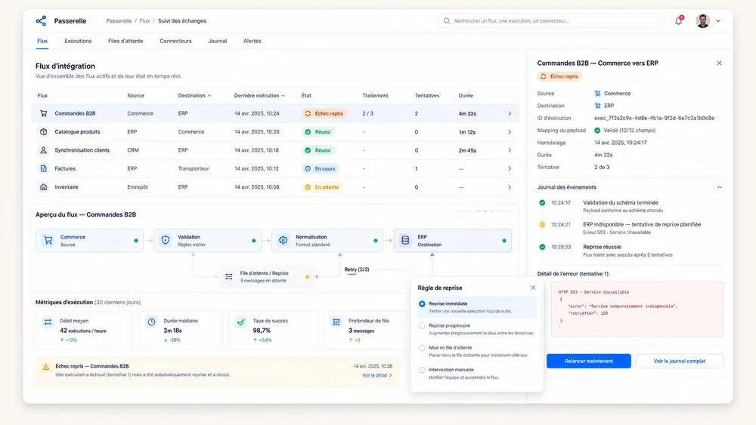
Task: Click the Profondeur de file icon
Action: point(336,322)
